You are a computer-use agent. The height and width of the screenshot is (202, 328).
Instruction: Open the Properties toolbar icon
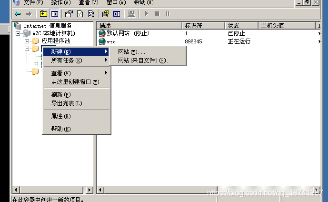pyautogui.click(x=69, y=14)
